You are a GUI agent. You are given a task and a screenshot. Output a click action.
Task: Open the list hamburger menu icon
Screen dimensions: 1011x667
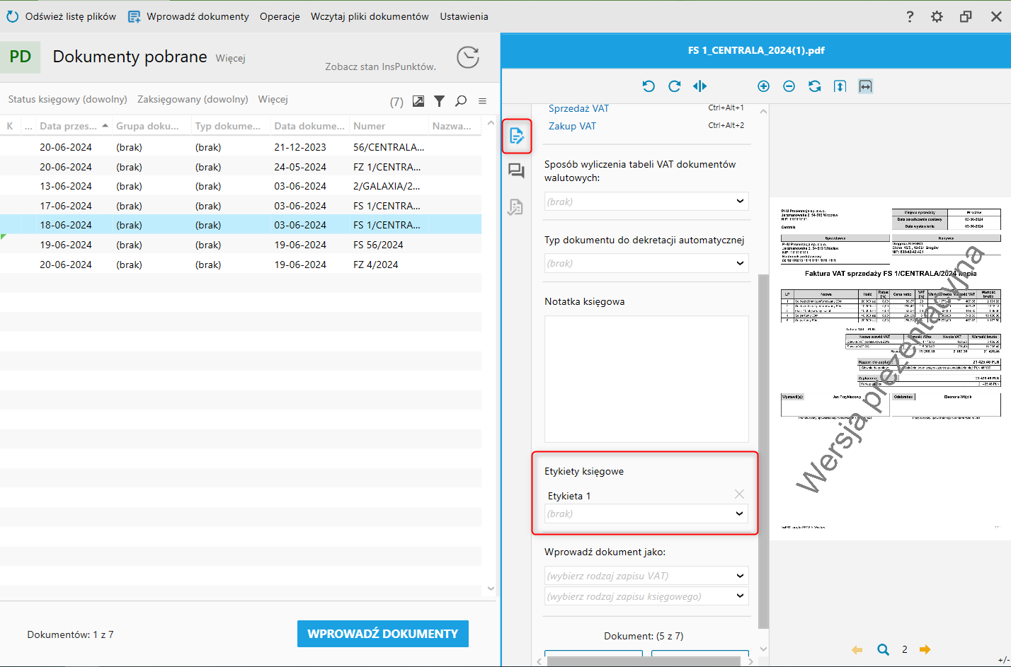point(482,101)
